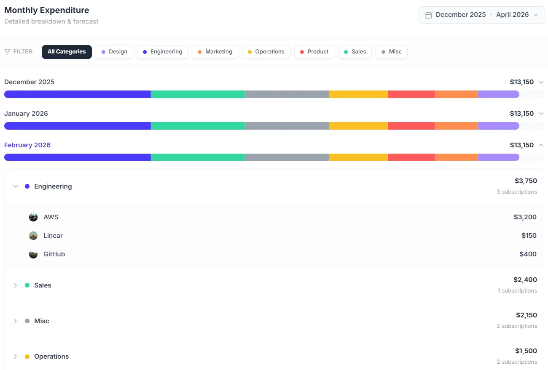Click the funnel filter icon
Viewport: 548px width, 370px height.
7,52
